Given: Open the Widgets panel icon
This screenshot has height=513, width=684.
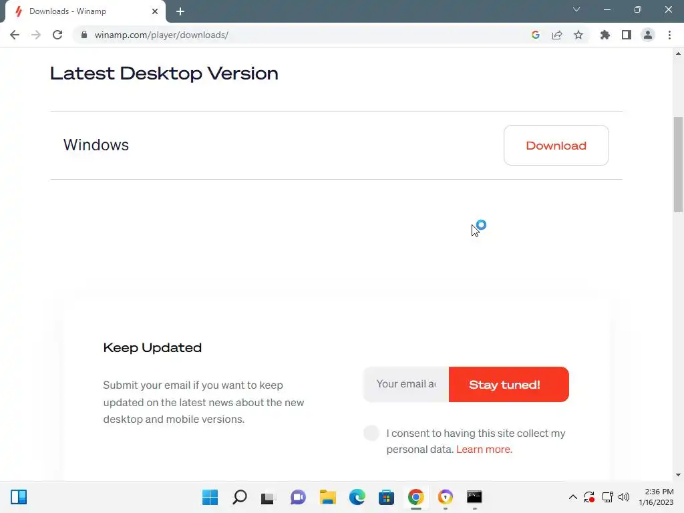Looking at the screenshot, I should pyautogui.click(x=19, y=497).
